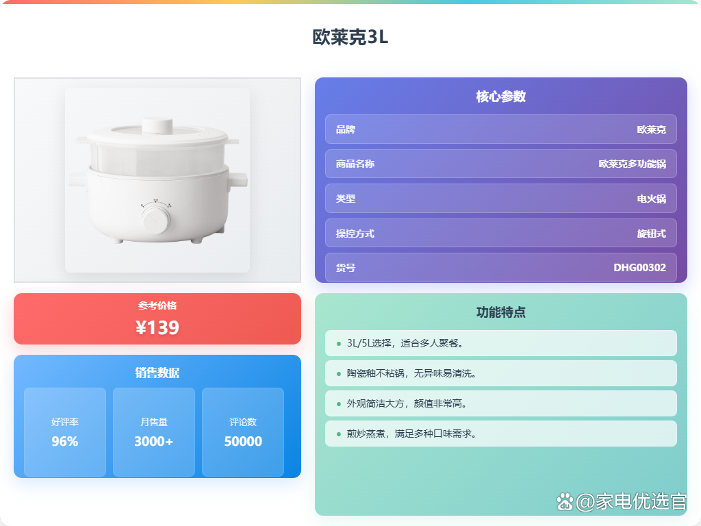The image size is (701, 526).
Task: Select the 操控方式 旋钮式 row
Action: click(x=500, y=233)
